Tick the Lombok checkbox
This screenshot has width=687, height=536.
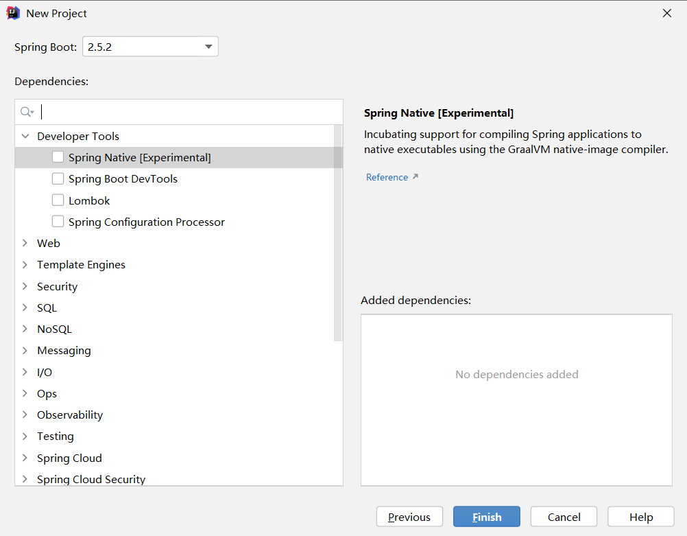pyautogui.click(x=58, y=200)
